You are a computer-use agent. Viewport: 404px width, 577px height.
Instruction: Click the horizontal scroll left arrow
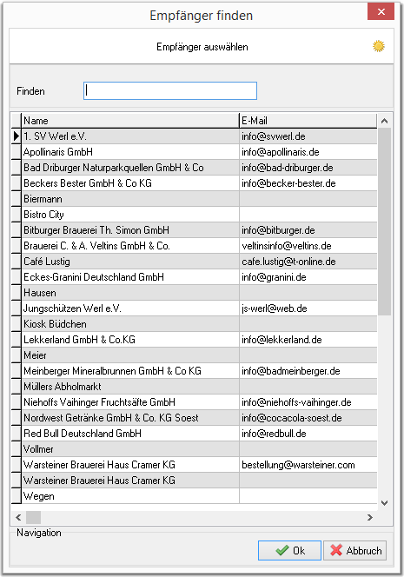pyautogui.click(x=18, y=517)
